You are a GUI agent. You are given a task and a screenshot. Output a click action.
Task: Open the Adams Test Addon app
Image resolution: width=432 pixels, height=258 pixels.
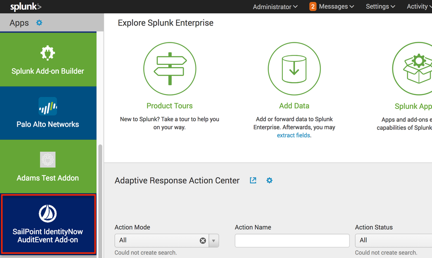point(48,167)
